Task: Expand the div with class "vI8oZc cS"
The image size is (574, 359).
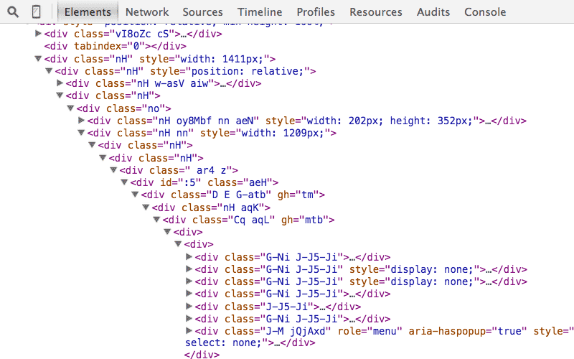Action: [x=38, y=34]
